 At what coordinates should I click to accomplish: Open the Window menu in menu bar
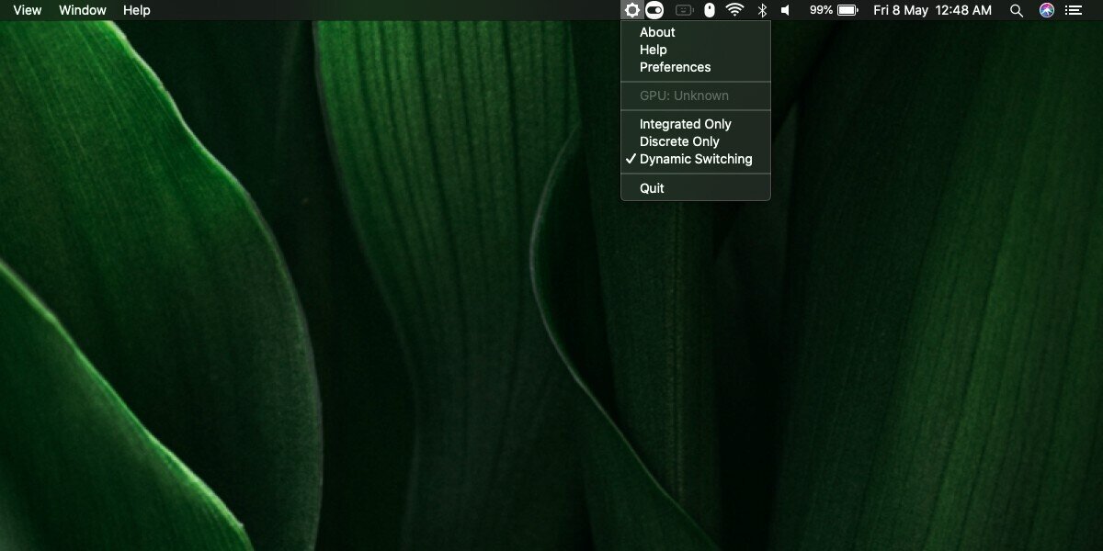coord(83,10)
